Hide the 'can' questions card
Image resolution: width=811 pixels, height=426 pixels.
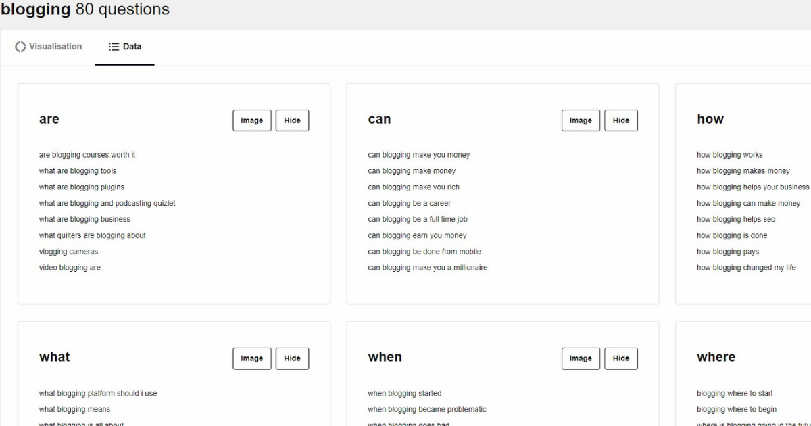(x=621, y=120)
